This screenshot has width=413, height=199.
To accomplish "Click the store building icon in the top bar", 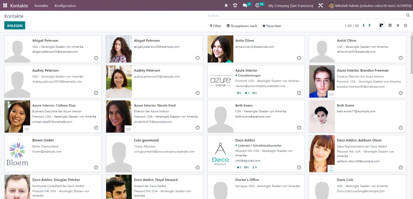I will click(235, 6).
